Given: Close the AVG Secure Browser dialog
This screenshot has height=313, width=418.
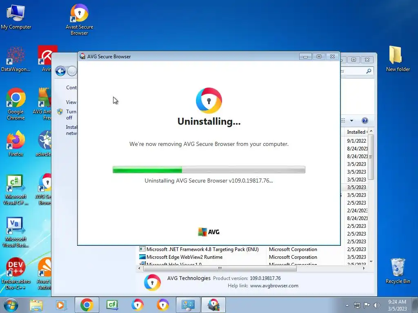Looking at the screenshot, I should tap(332, 56).
